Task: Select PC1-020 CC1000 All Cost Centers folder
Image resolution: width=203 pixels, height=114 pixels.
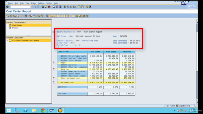Action: [x=25, y=41]
